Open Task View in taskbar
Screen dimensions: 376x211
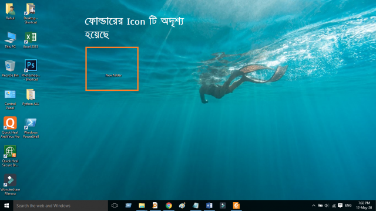pyautogui.click(x=115, y=206)
